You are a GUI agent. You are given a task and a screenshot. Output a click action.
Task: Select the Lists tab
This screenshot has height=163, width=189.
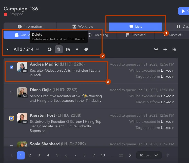(x=136, y=27)
